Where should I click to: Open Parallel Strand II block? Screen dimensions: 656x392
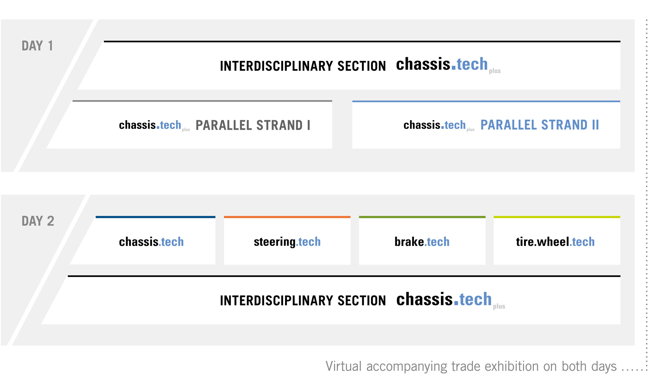[x=486, y=125]
